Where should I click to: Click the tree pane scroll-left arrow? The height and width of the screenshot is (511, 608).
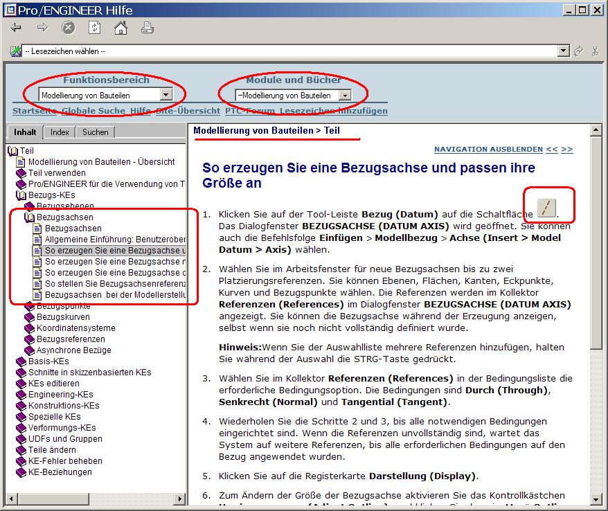click(x=12, y=499)
